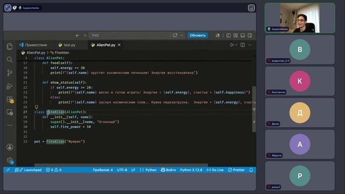Screen dimensions: 345x194
Task: Select the Python language mode
Action: (148, 170)
